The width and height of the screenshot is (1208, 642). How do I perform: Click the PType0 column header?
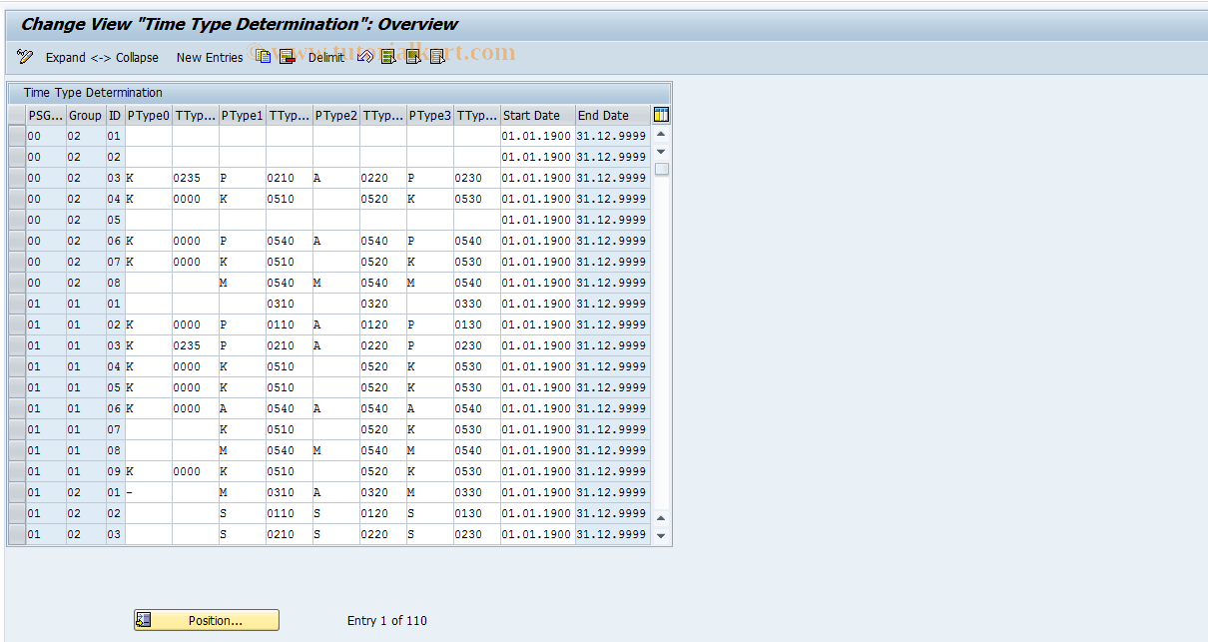pos(148,115)
